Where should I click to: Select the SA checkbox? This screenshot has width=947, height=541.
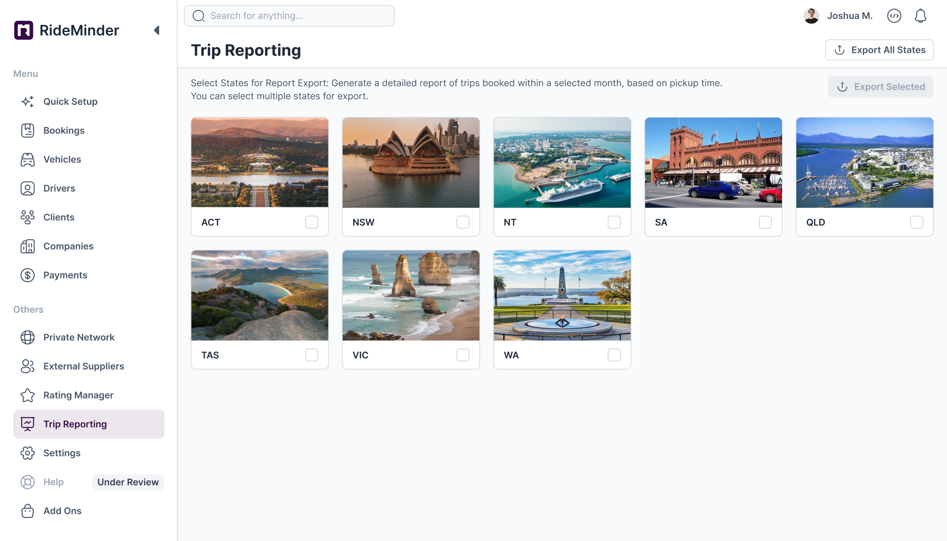[765, 222]
